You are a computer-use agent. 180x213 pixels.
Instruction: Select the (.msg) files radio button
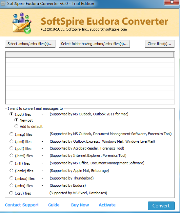[x=11, y=134]
